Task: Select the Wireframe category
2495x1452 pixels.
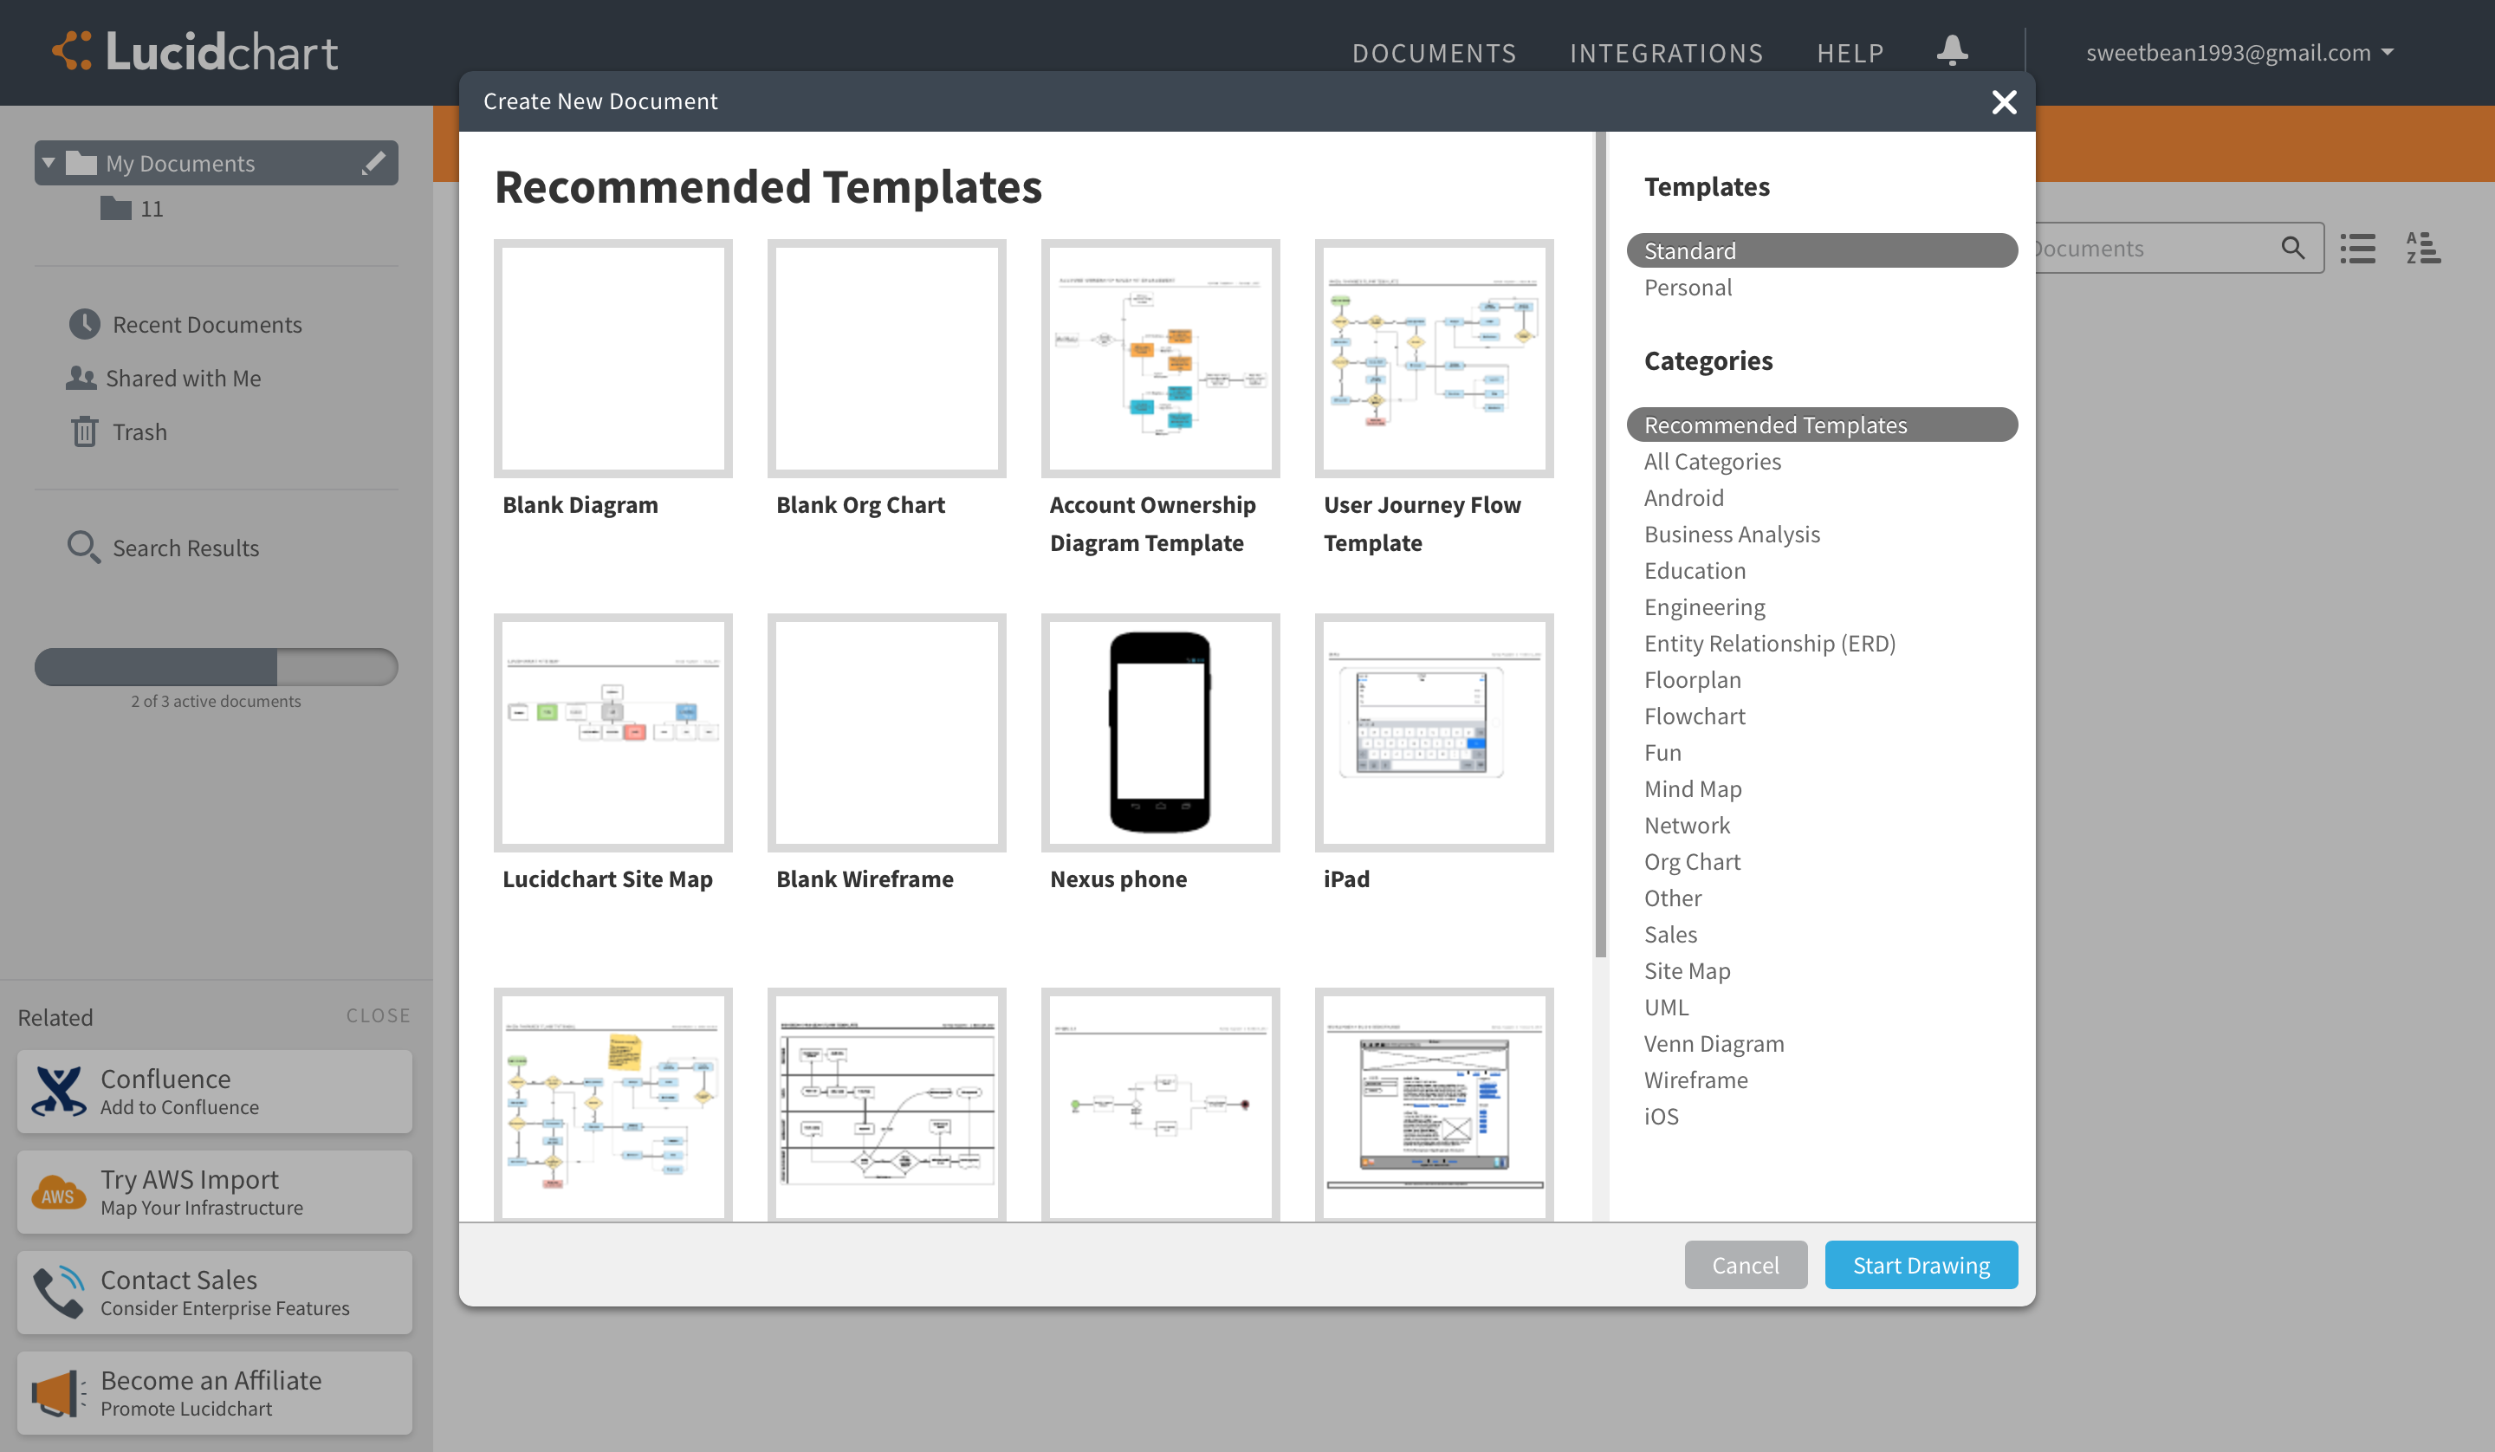Action: point(1695,1079)
